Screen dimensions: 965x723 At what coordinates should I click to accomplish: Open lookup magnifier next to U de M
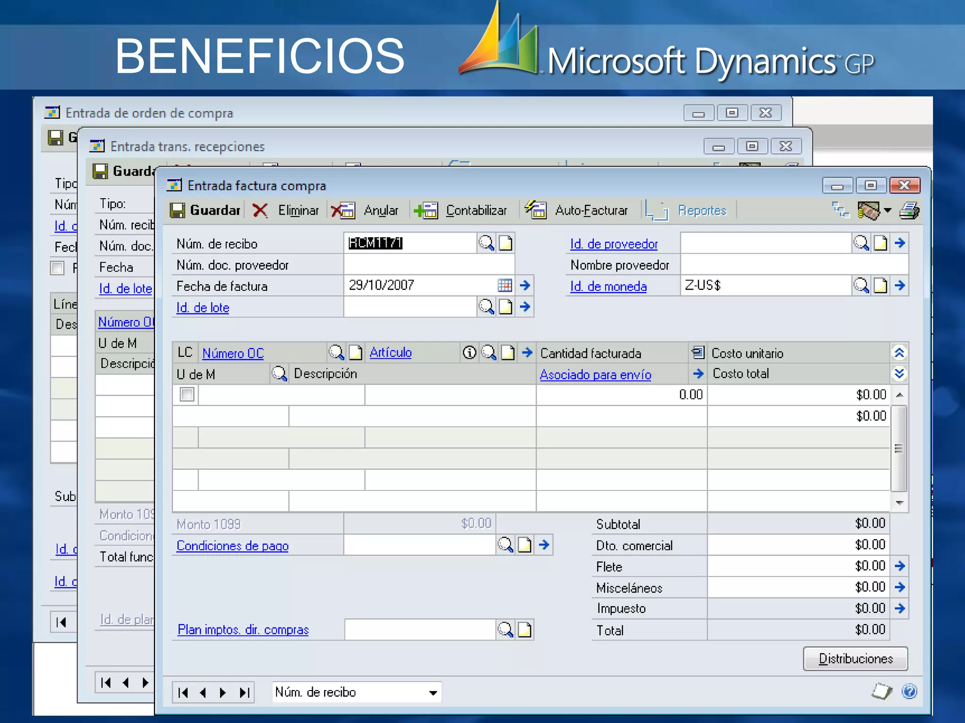point(279,374)
